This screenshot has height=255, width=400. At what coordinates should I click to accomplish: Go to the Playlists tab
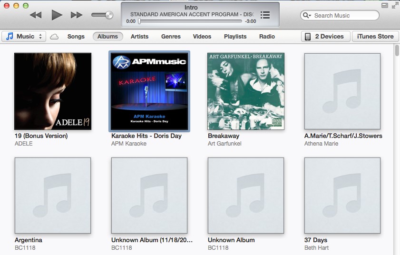coord(235,37)
